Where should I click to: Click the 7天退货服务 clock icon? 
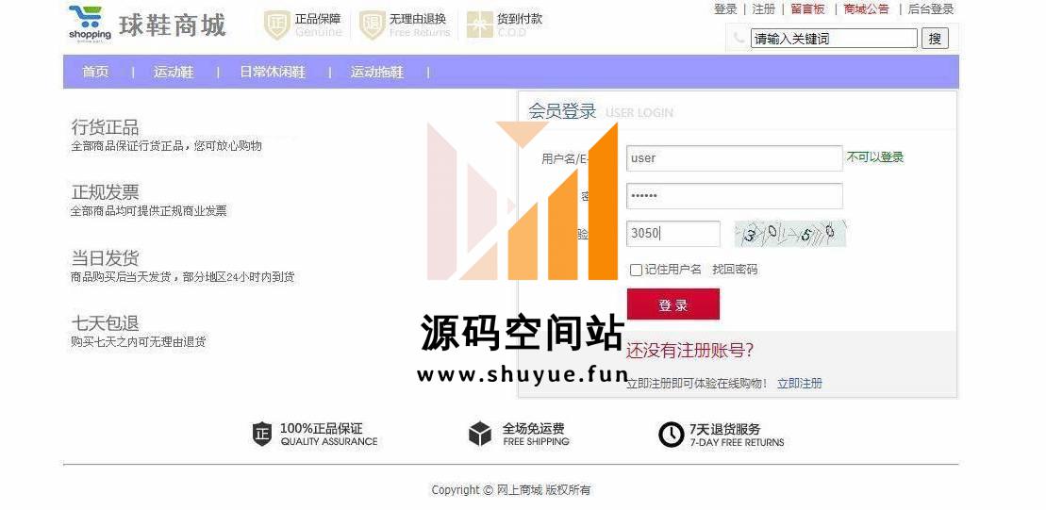pos(672,435)
